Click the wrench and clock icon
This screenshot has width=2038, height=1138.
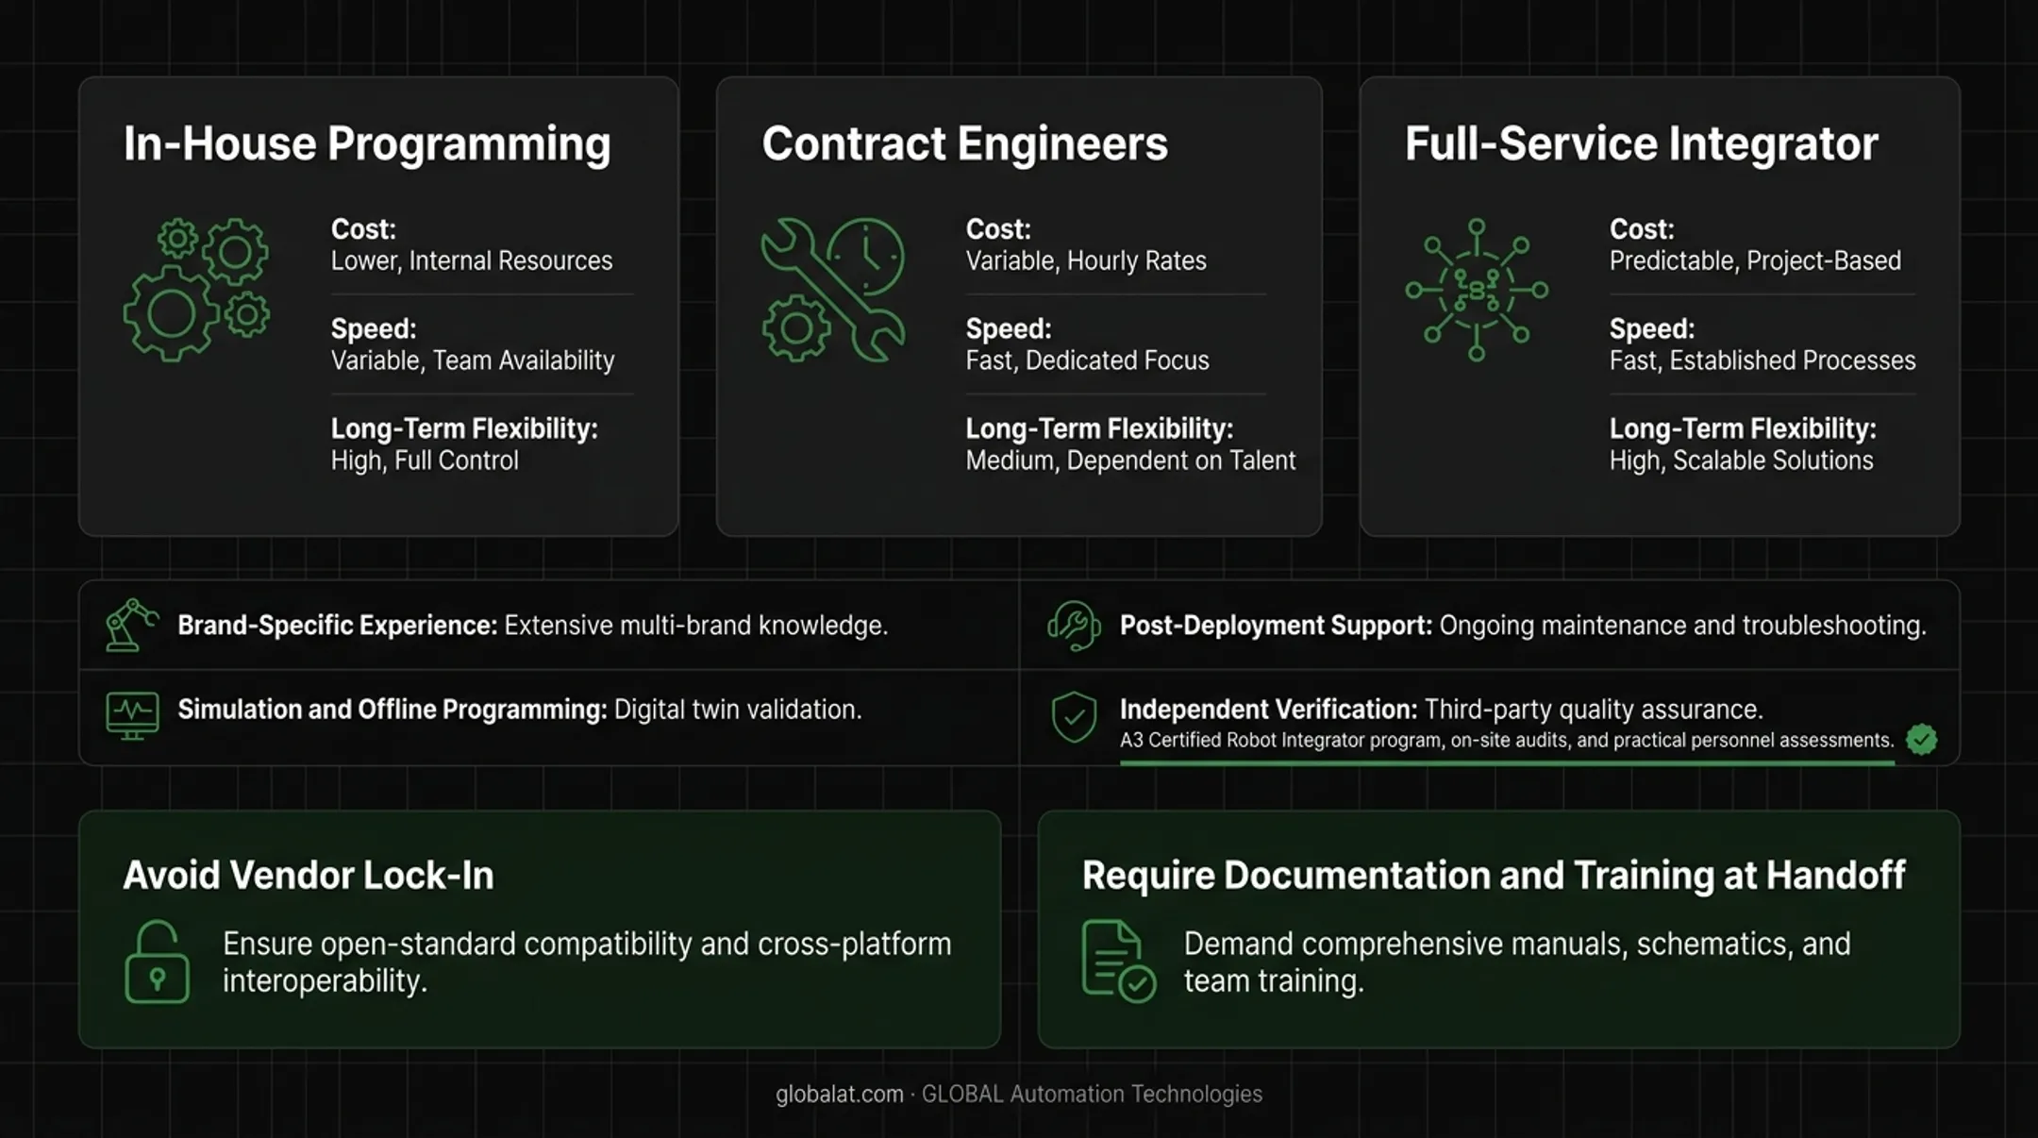pyautogui.click(x=833, y=290)
